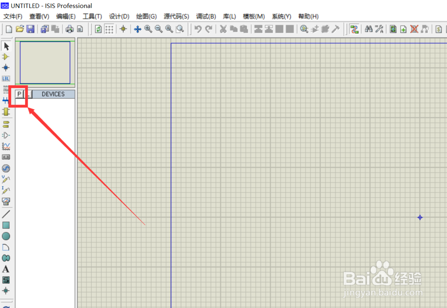The width and height of the screenshot is (447, 308).
Task: Undo the last action
Action: tap(198, 29)
